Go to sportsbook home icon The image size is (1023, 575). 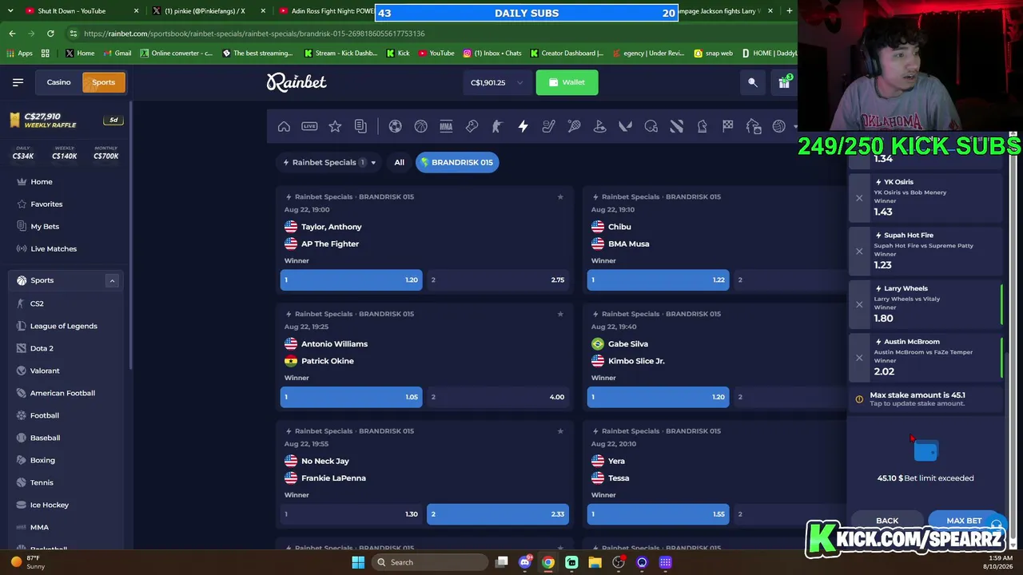[x=284, y=126]
